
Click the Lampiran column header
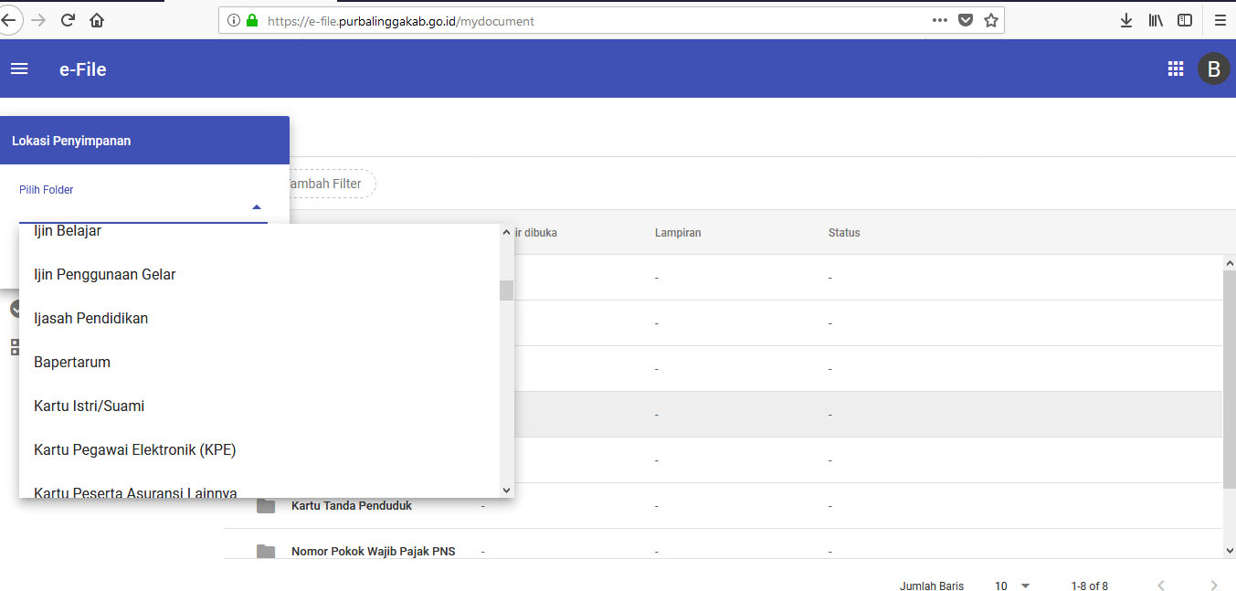tap(678, 233)
